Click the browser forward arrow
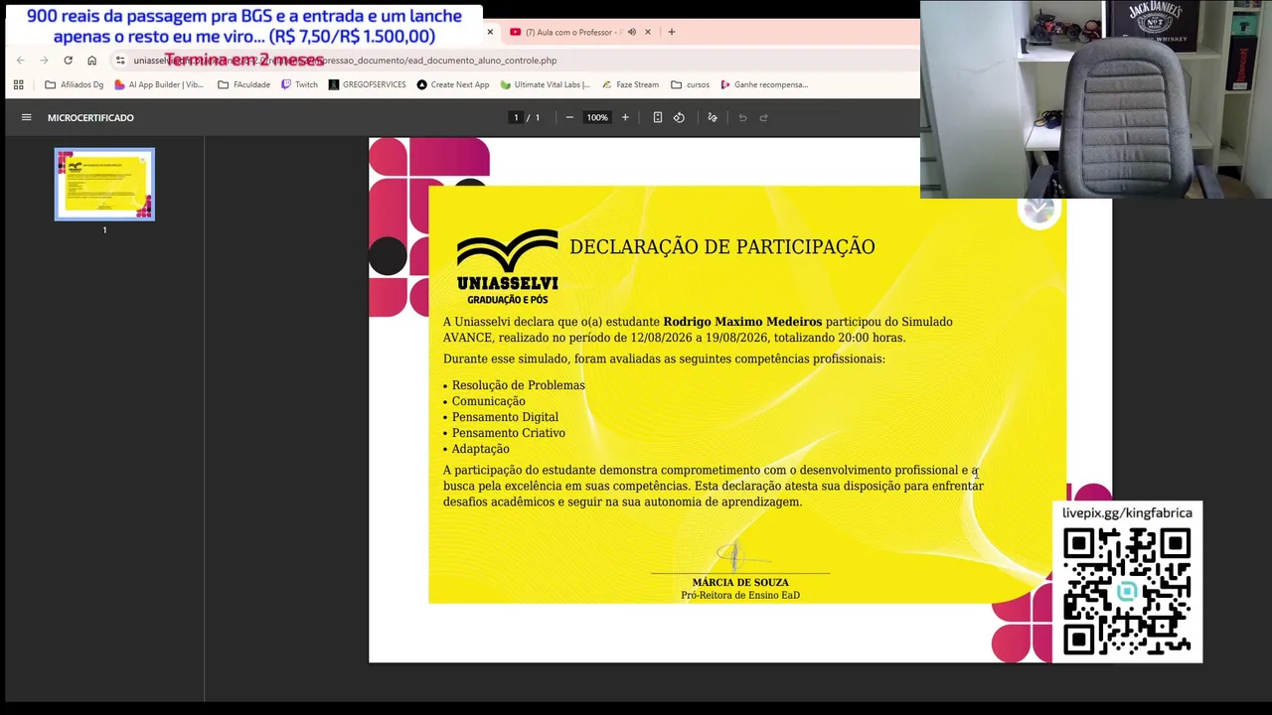Image resolution: width=1272 pixels, height=715 pixels. click(44, 61)
